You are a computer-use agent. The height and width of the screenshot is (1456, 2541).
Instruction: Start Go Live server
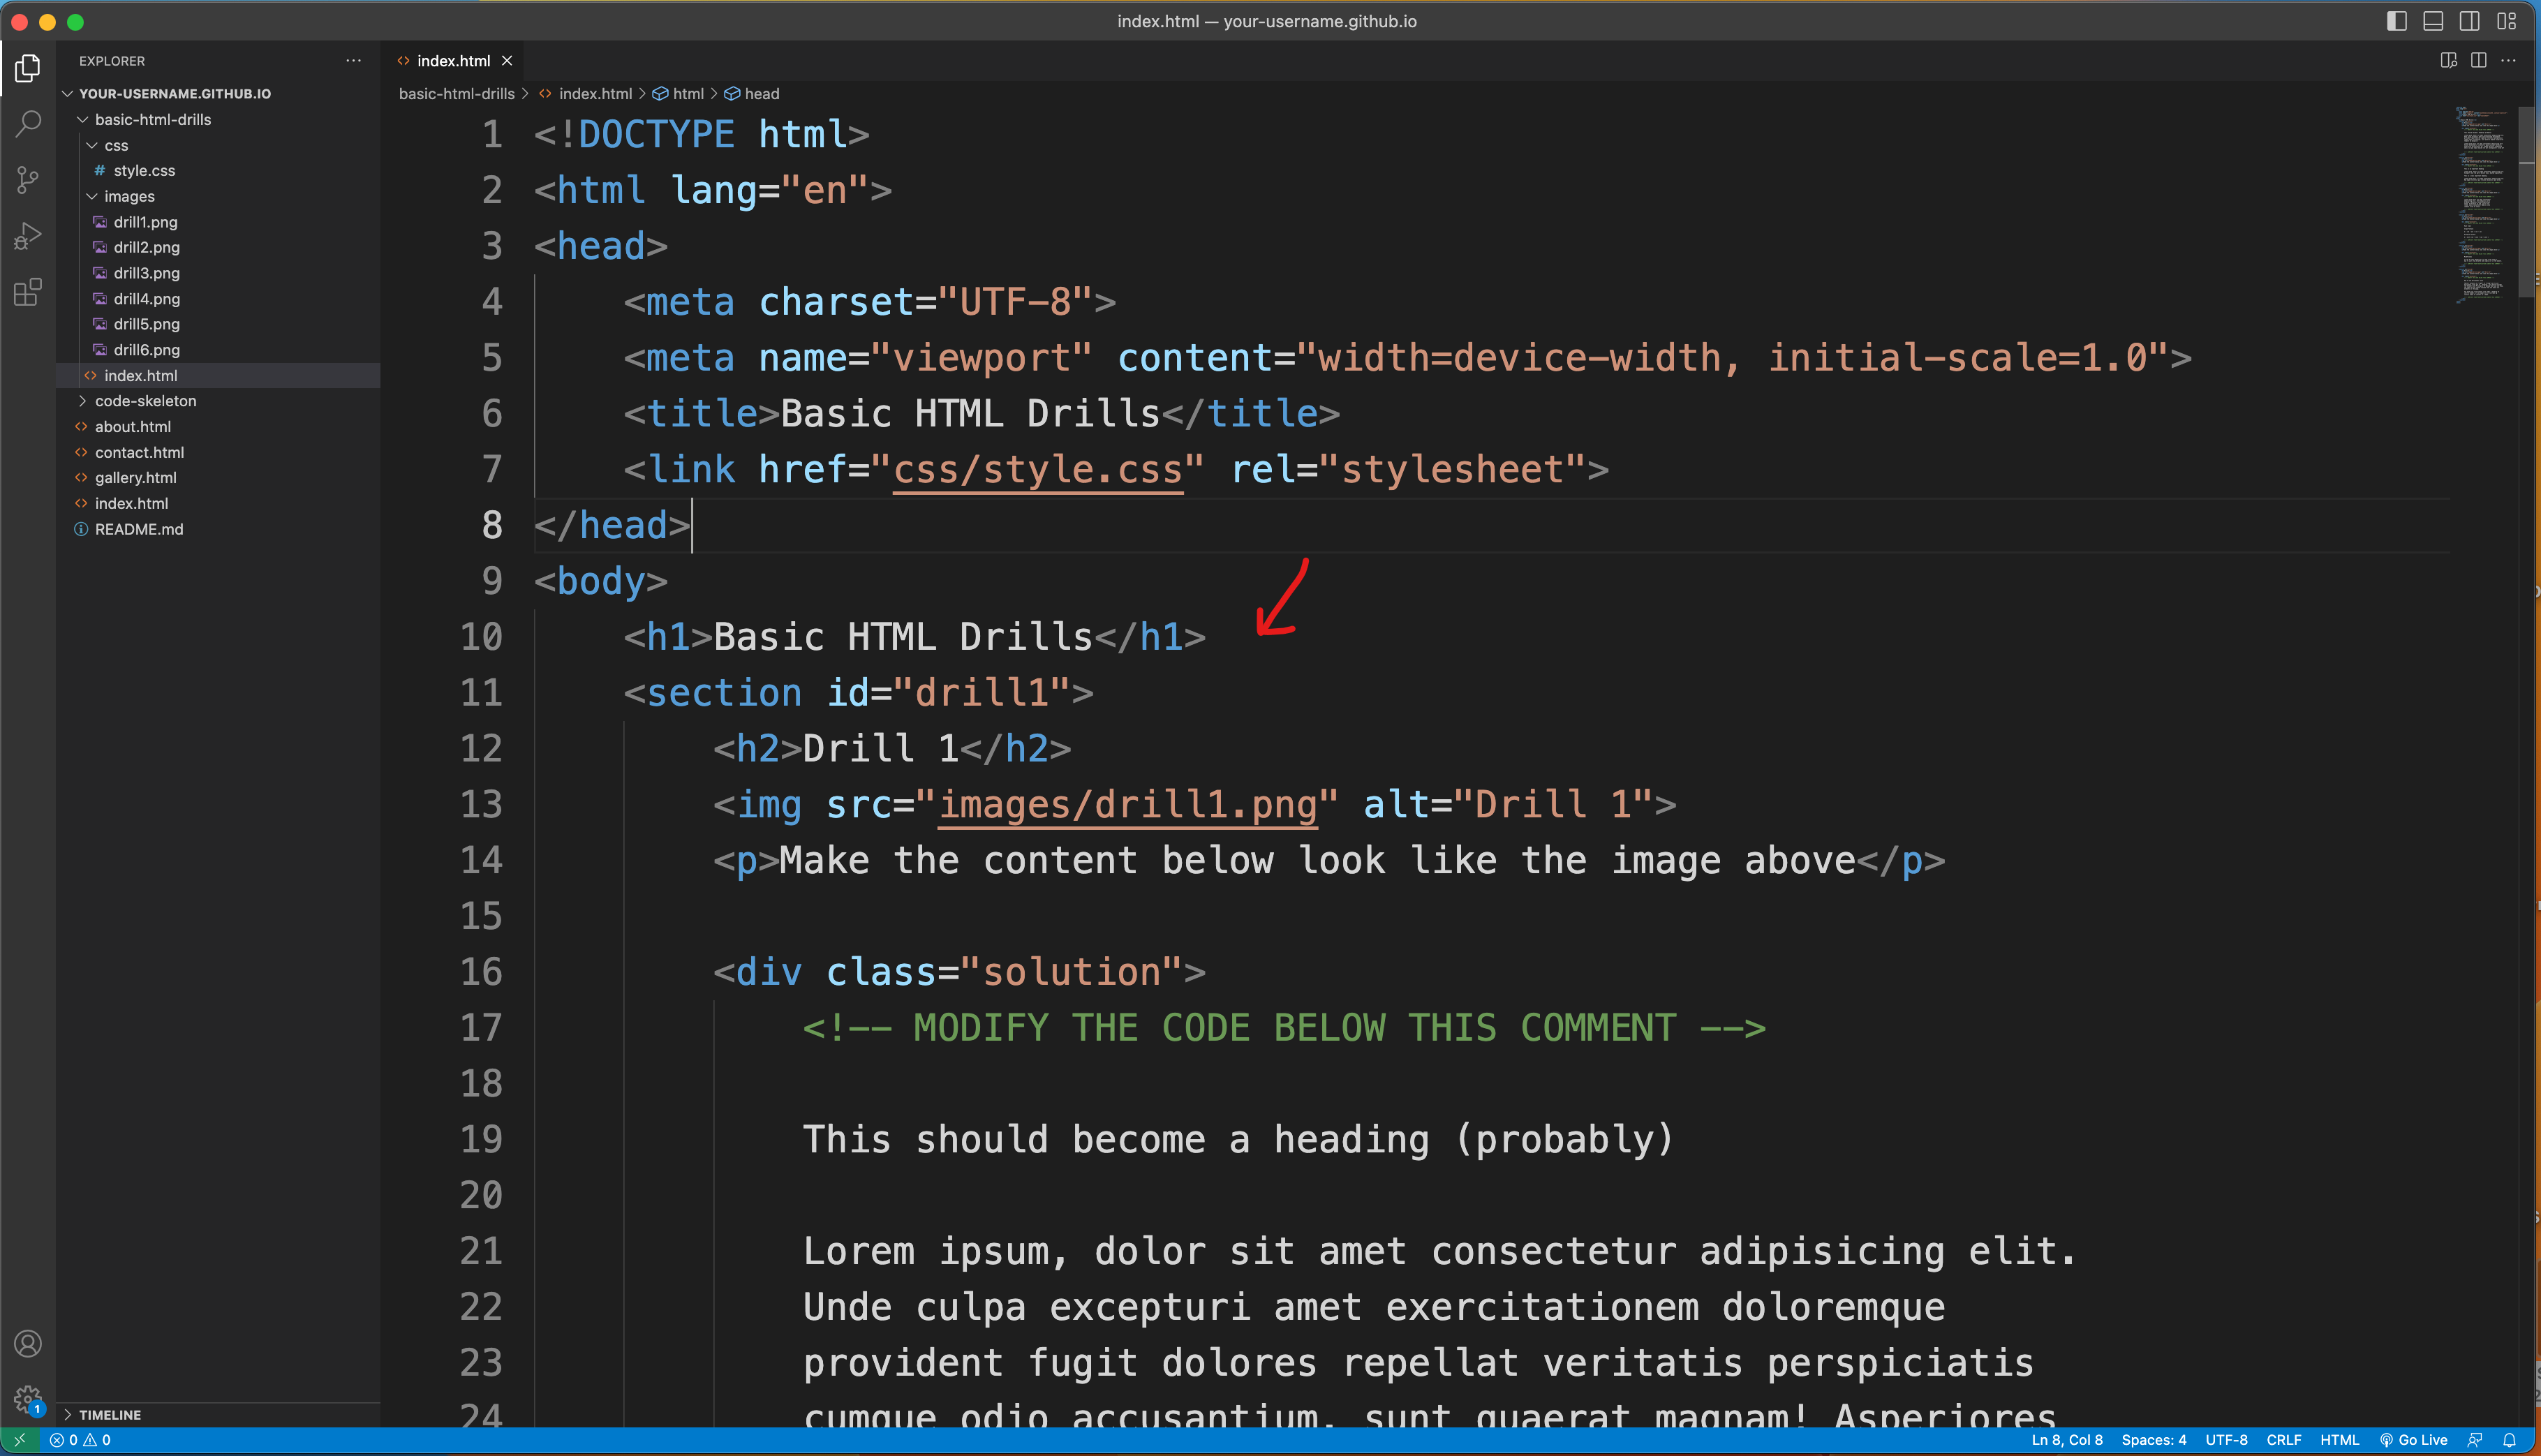coord(2413,1440)
